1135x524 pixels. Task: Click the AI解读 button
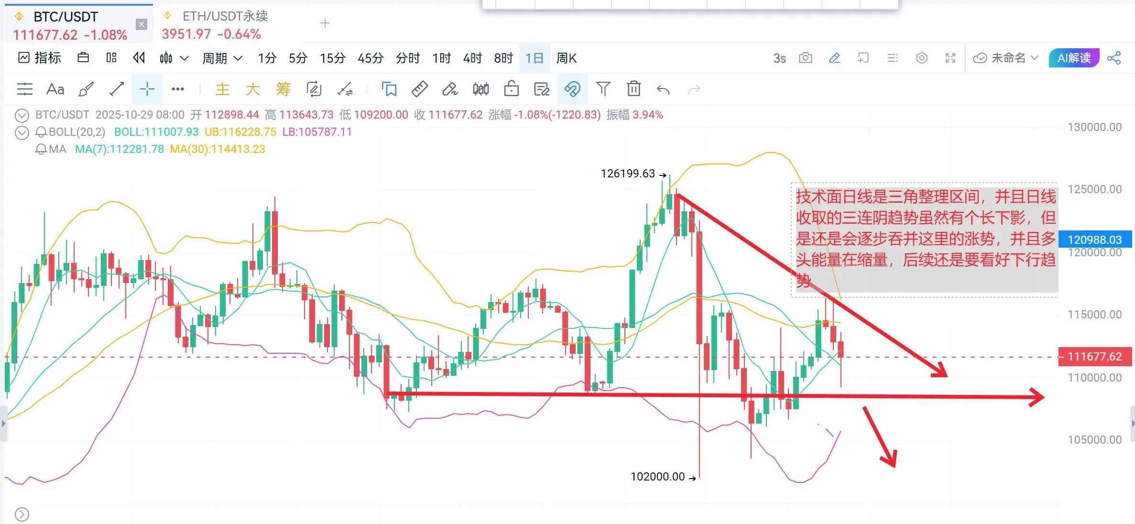coord(1073,58)
